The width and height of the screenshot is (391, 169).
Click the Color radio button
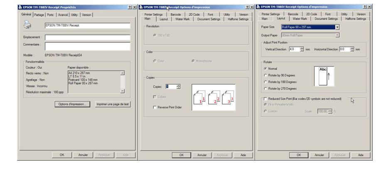pyautogui.click(x=155, y=61)
